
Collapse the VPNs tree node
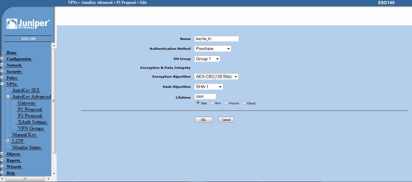pos(2,84)
